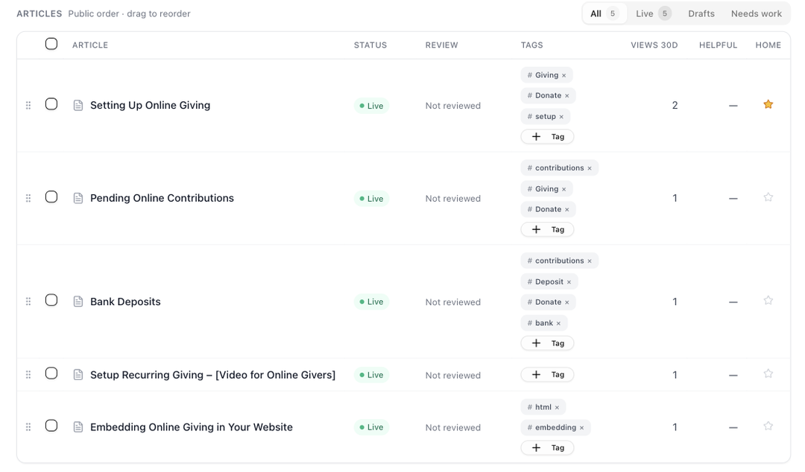Switch to Needs work tab

coord(757,14)
